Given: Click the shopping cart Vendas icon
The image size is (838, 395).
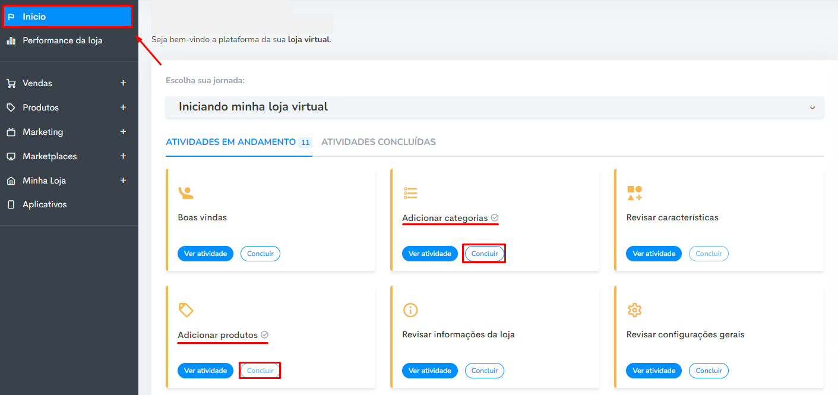Looking at the screenshot, I should pos(11,84).
